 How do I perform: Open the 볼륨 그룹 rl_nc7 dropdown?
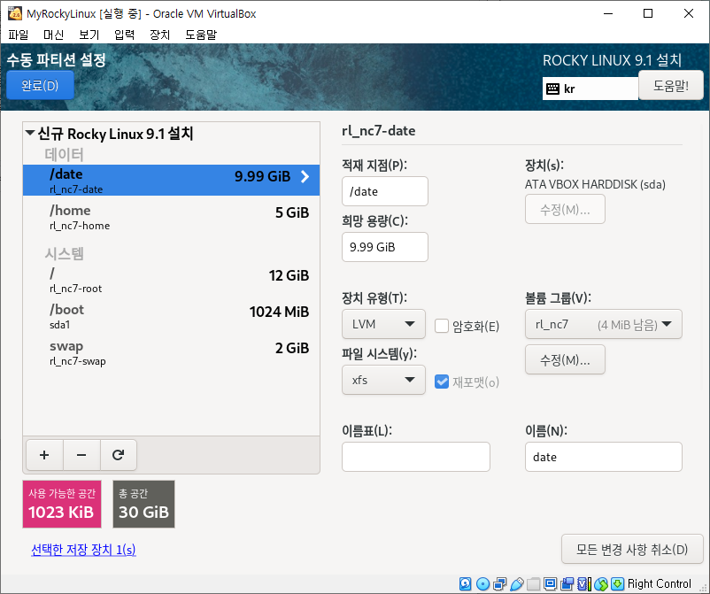(x=603, y=324)
